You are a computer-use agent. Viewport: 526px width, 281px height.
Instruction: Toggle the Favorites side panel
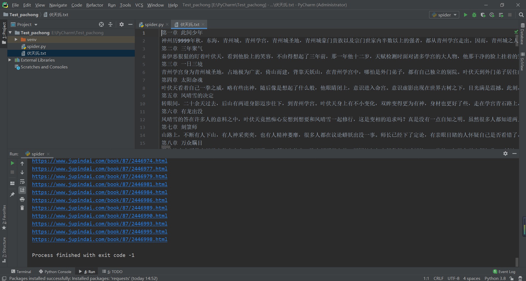[x=4, y=218]
